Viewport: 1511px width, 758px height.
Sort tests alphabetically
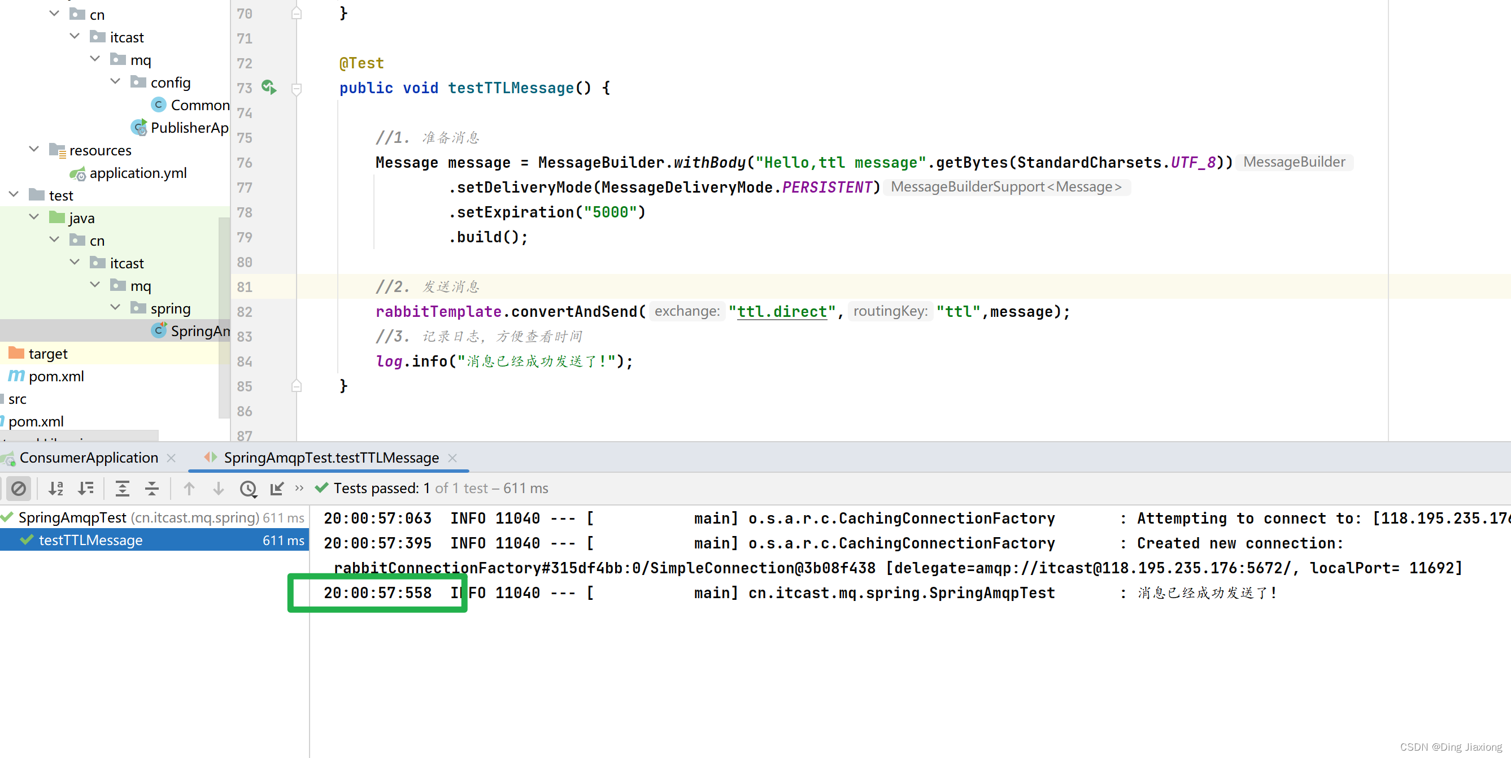(56, 488)
